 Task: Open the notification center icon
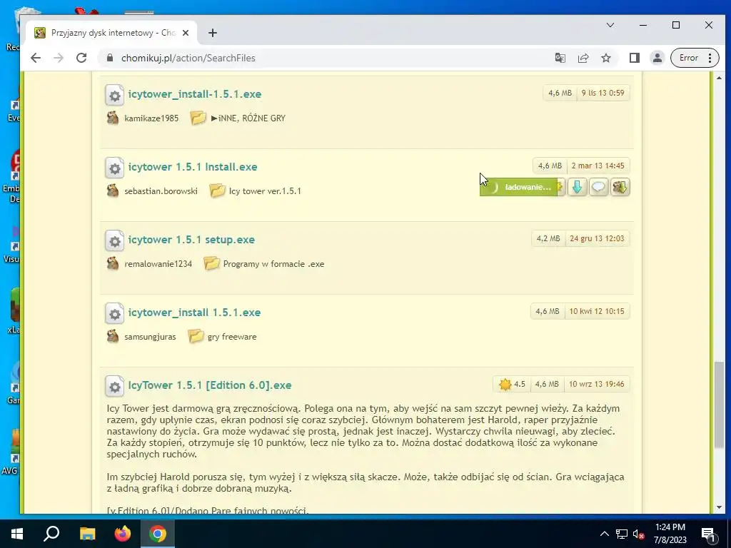[x=708, y=534]
